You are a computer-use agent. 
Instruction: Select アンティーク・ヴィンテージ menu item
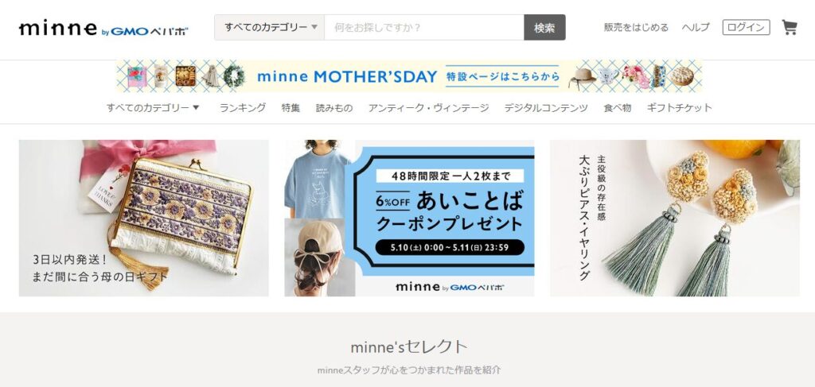pyautogui.click(x=428, y=108)
